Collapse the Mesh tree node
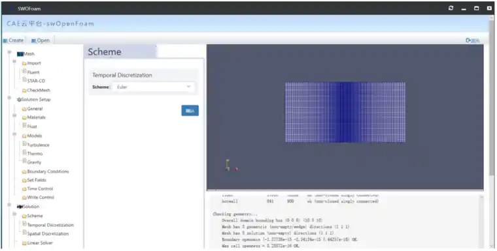 (x=9, y=52)
